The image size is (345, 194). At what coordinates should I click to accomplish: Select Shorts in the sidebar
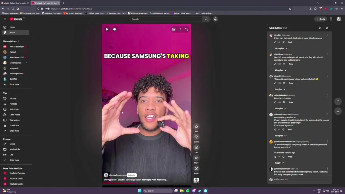(15, 32)
